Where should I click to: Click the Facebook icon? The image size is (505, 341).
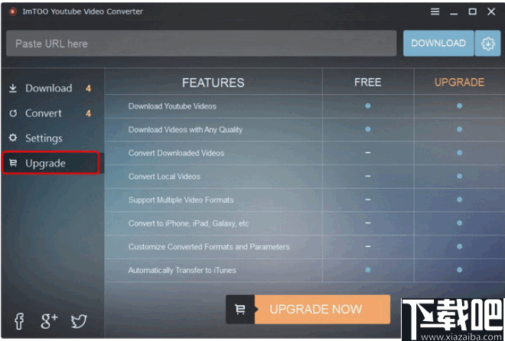click(x=19, y=321)
